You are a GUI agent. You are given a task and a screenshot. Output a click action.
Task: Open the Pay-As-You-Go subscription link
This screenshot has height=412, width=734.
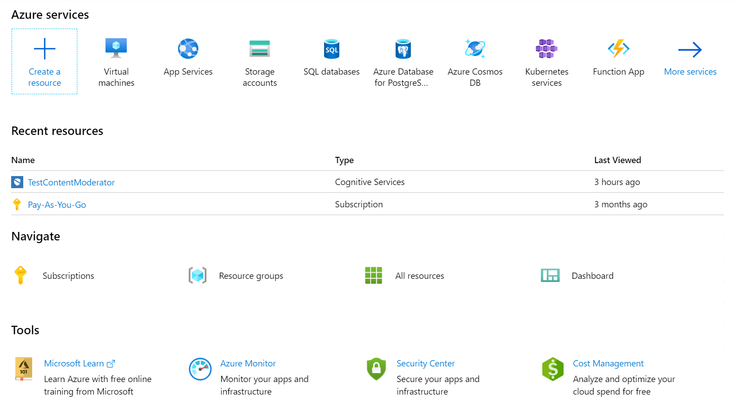[x=57, y=205]
